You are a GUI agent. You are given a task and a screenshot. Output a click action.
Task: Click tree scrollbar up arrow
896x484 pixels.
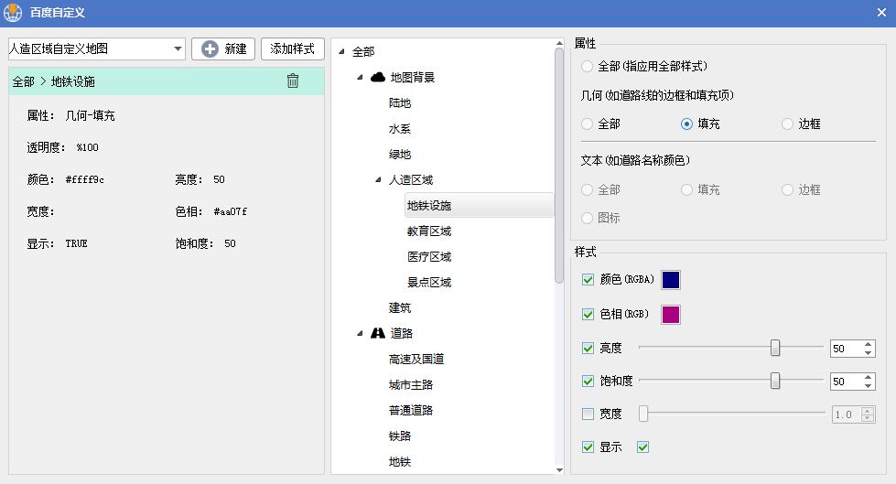point(559,43)
